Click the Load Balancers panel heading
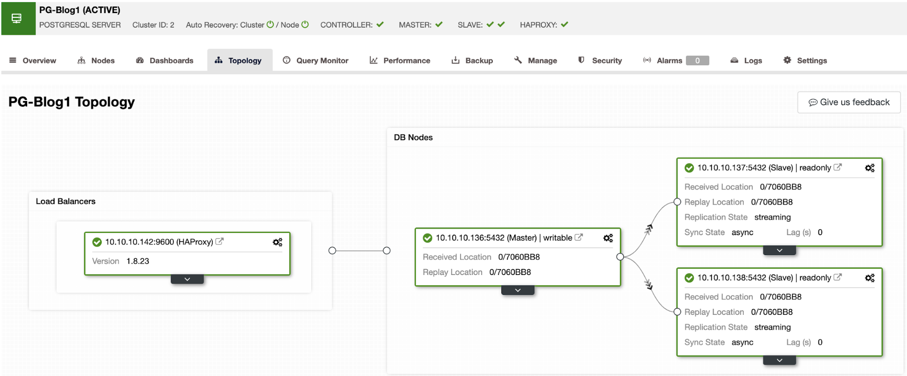Screen dimensions: 907x376 click(x=66, y=202)
